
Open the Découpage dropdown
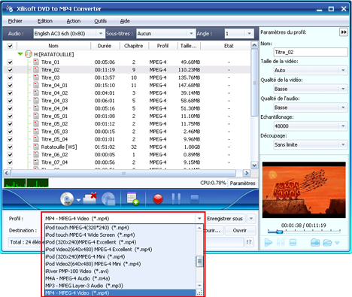tap(343, 144)
